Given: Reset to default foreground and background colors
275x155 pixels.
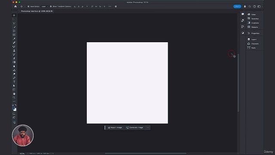Looking at the screenshot, I should (13, 105).
